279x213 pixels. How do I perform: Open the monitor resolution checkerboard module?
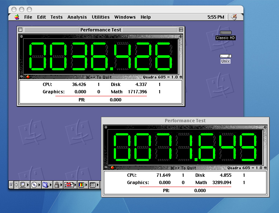(x=93, y=185)
